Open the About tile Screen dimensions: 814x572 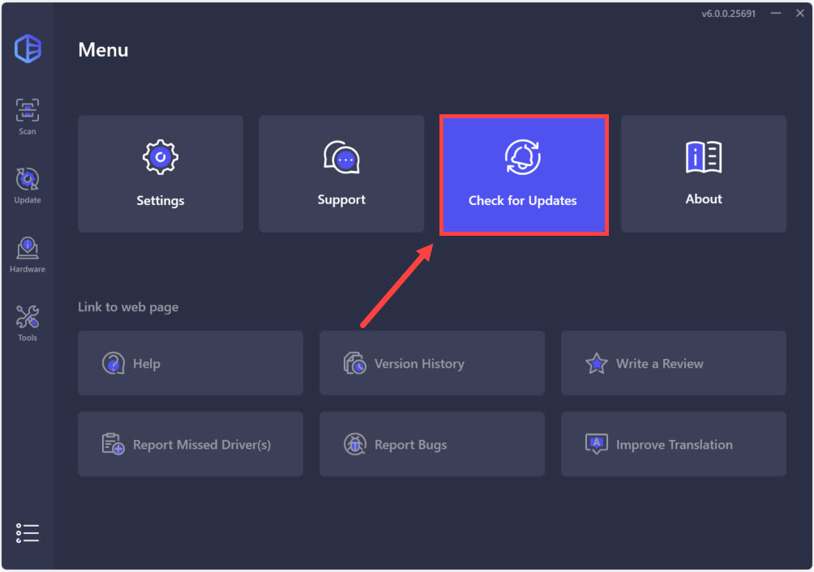point(704,174)
